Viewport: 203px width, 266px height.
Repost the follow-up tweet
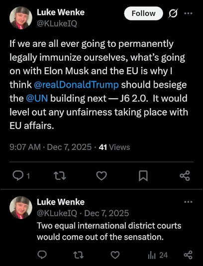(79, 255)
